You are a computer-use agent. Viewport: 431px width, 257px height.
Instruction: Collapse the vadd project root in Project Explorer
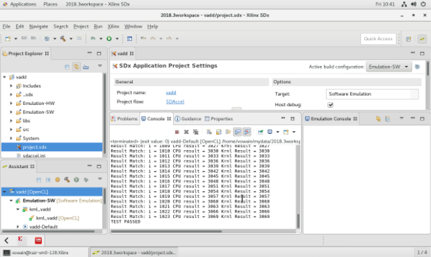(4, 77)
